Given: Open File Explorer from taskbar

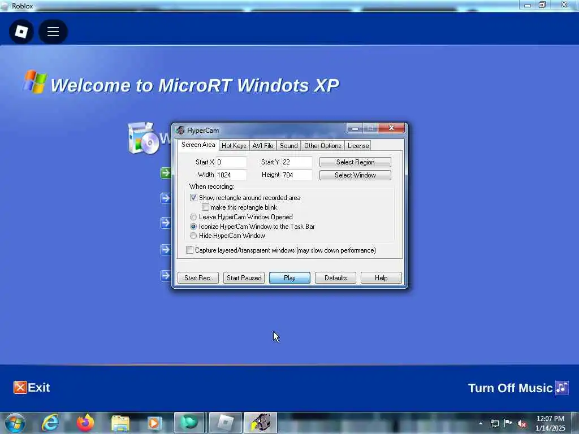Looking at the screenshot, I should (120, 423).
